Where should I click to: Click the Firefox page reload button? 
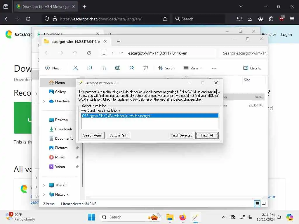pos(28,19)
